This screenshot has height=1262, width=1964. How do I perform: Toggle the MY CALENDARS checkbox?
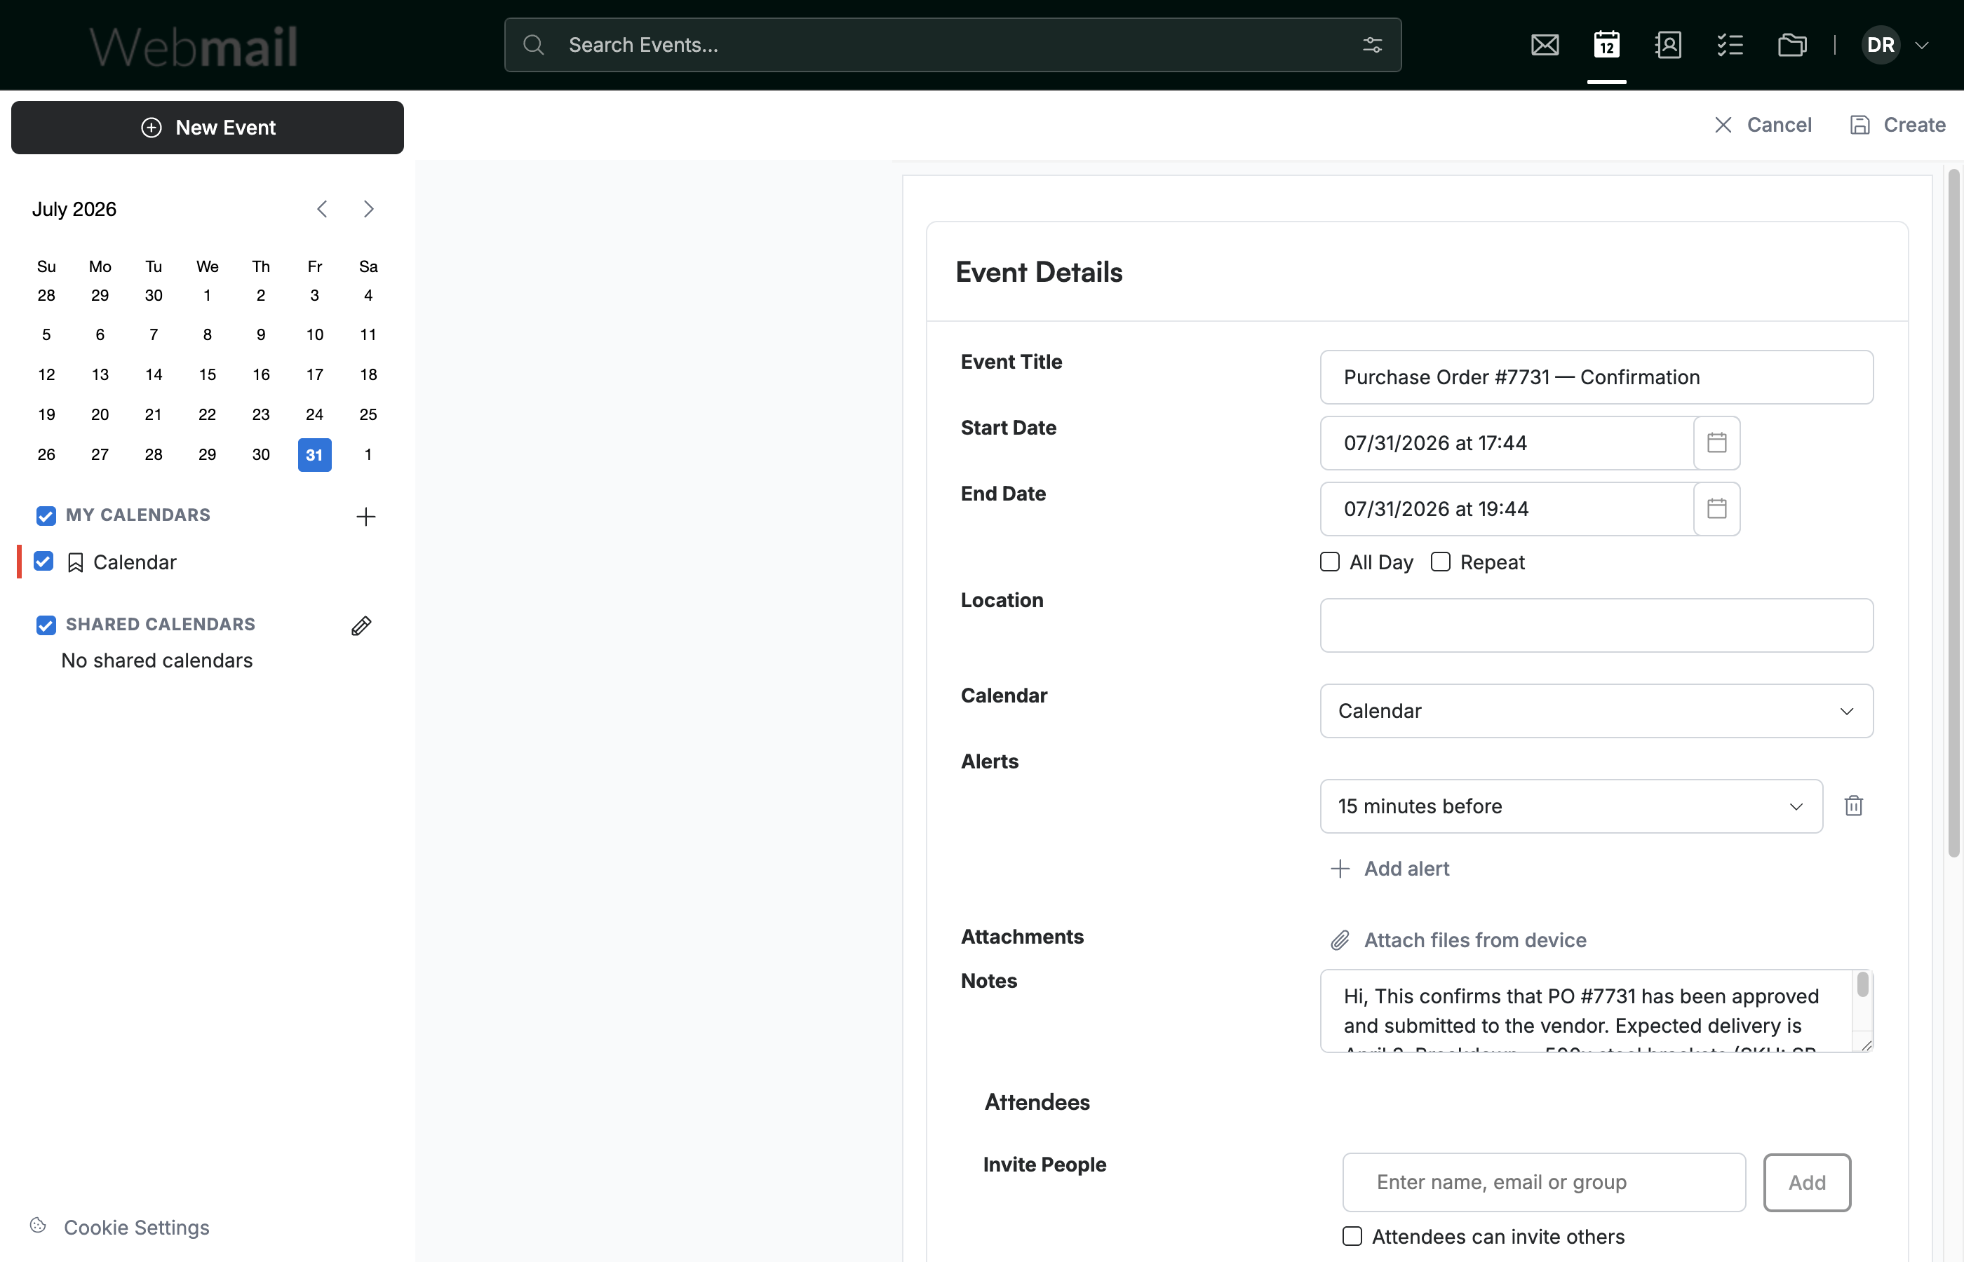coord(46,515)
